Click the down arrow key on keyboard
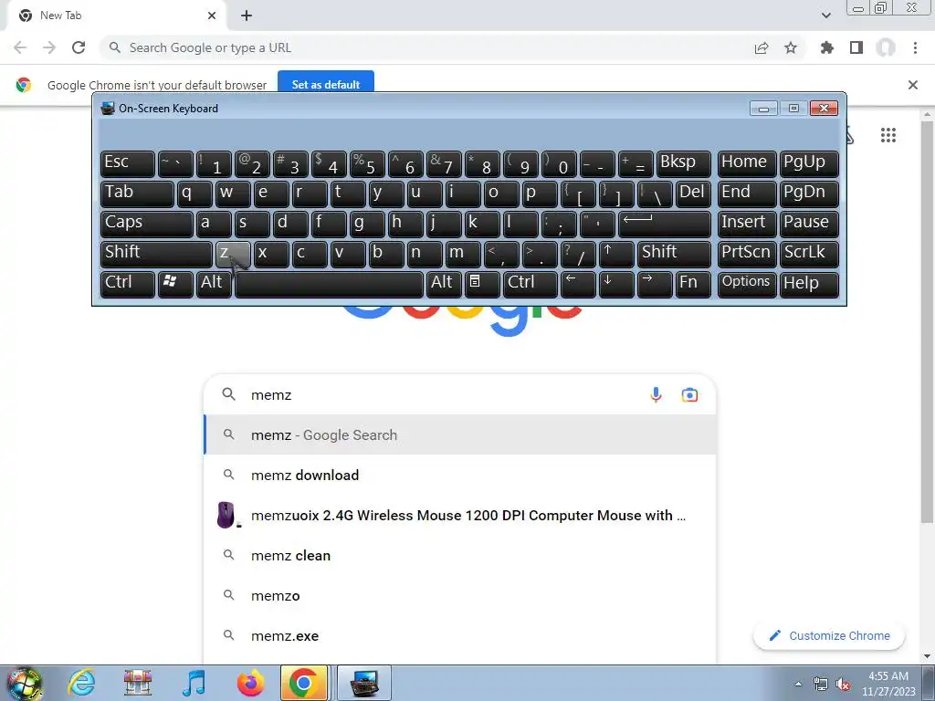Image resolution: width=935 pixels, height=701 pixels. [x=616, y=283]
